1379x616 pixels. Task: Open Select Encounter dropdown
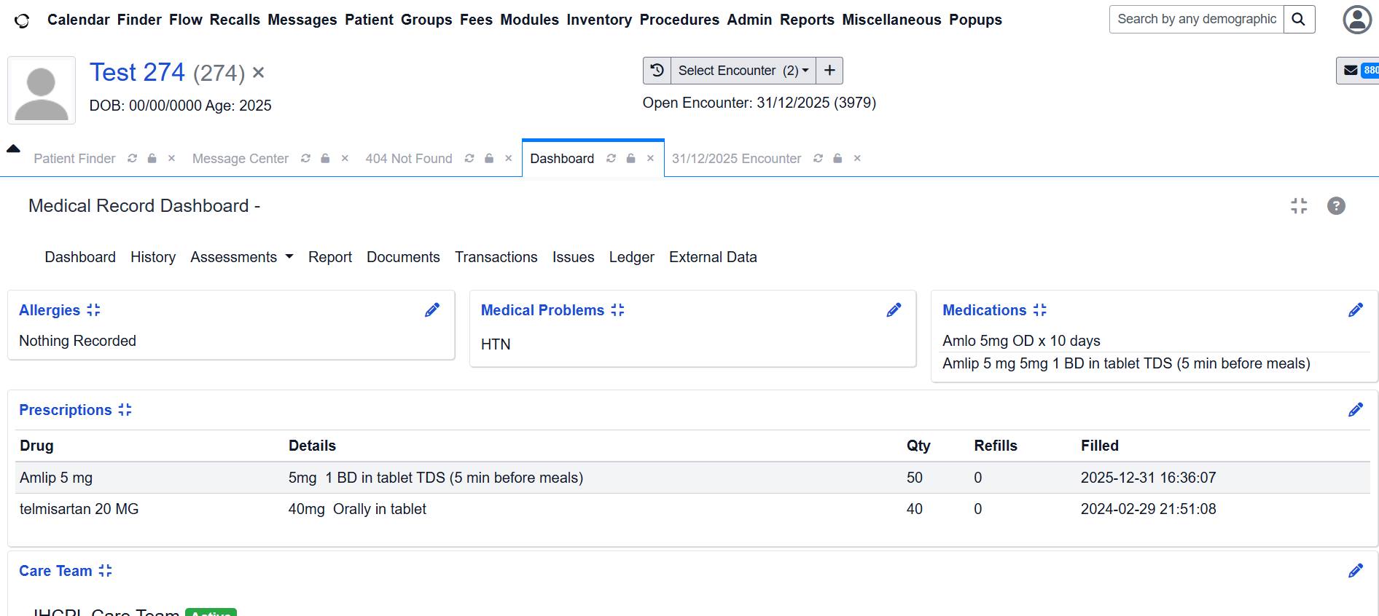pyautogui.click(x=743, y=71)
